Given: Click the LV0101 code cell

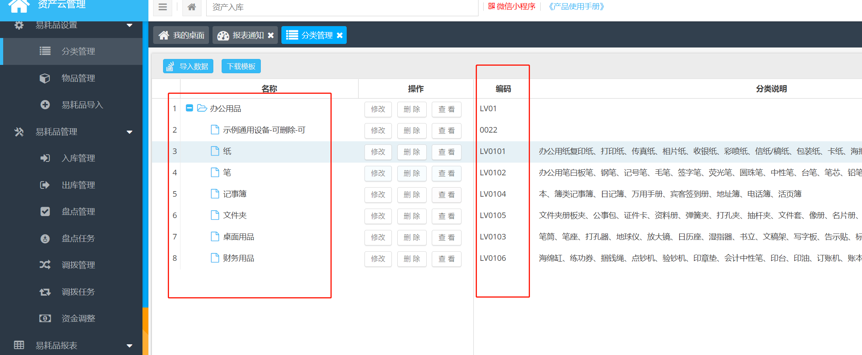Looking at the screenshot, I should click(492, 152).
